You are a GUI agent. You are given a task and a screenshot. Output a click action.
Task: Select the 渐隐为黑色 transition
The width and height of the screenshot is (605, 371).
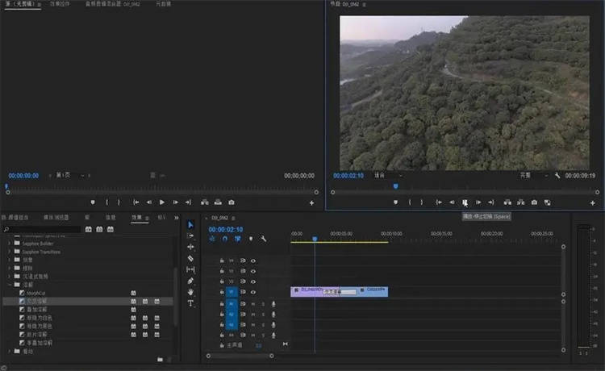[39, 327]
